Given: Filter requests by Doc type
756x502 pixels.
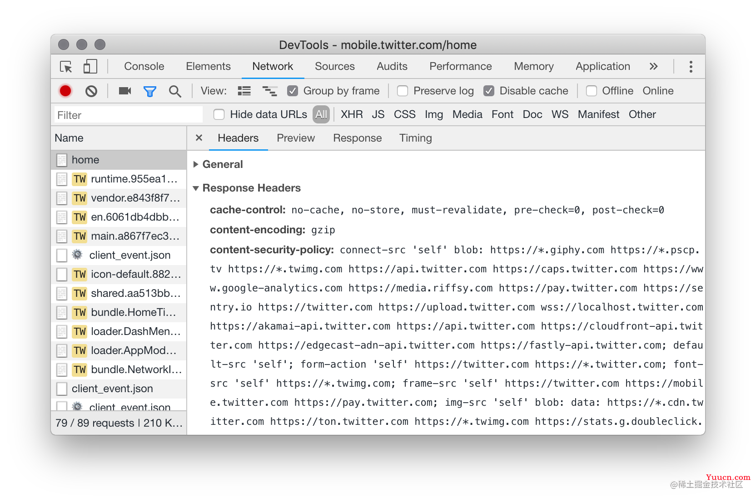Looking at the screenshot, I should click(x=532, y=114).
